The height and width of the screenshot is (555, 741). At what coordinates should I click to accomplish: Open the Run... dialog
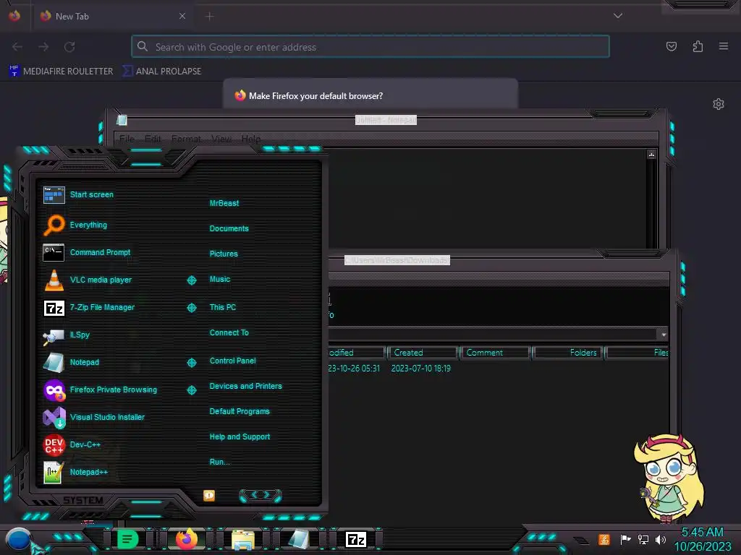point(220,462)
